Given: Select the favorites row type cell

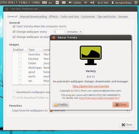Looking at the screenshot, I should [x=34, y=55].
